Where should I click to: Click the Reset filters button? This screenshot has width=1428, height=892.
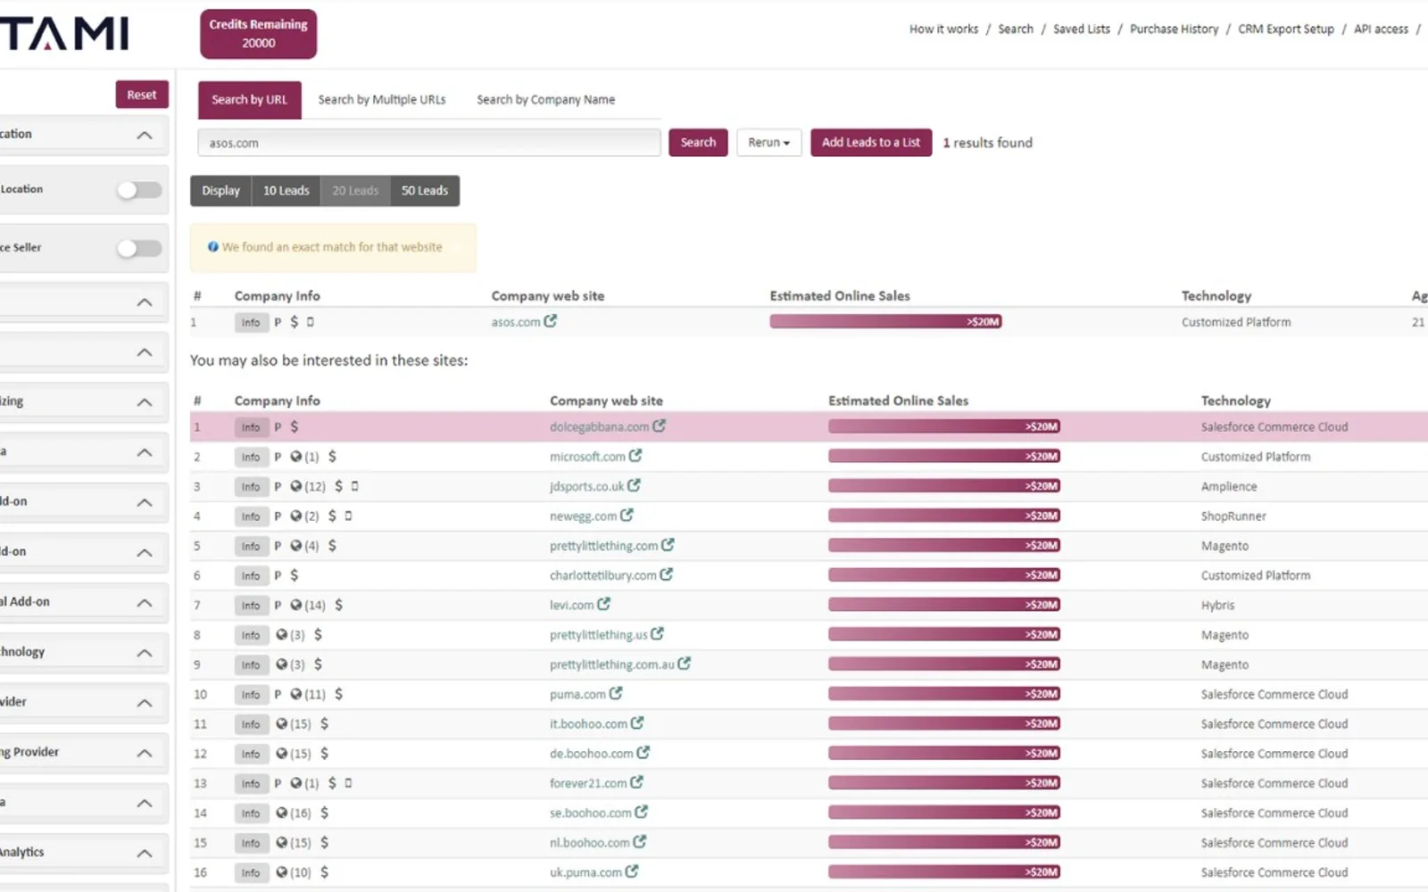[142, 95]
